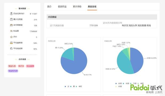The height and width of the screenshot is (96, 165).
Task: Click the people icon beside 粉丝数
Action: point(11,31)
